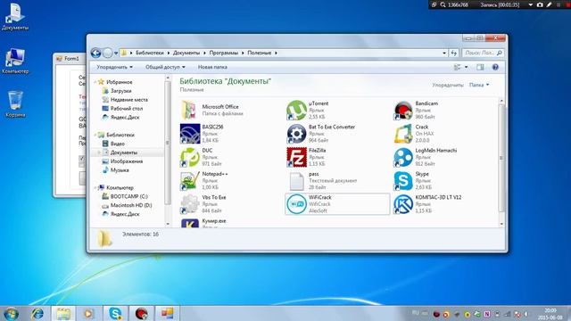The image size is (571, 321).
Task: Select the uTorrent shortcut icon
Action: point(296,110)
